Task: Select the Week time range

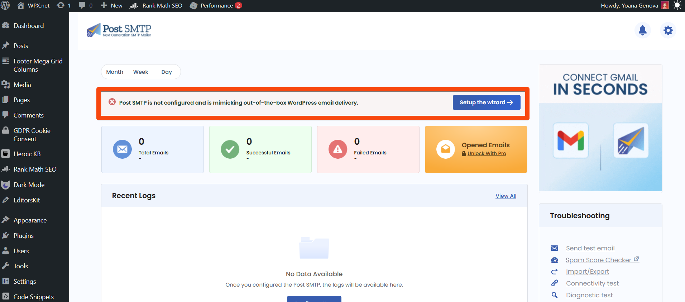Action: (140, 72)
